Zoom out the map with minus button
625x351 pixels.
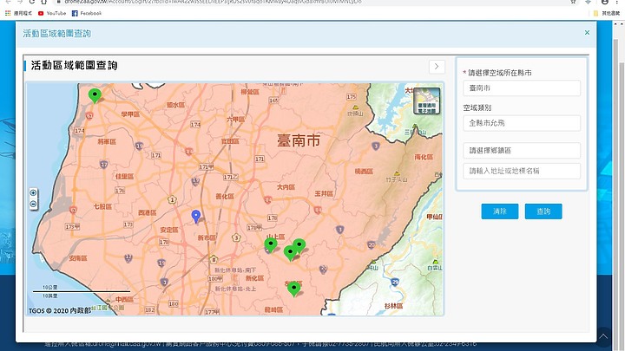pos(33,205)
